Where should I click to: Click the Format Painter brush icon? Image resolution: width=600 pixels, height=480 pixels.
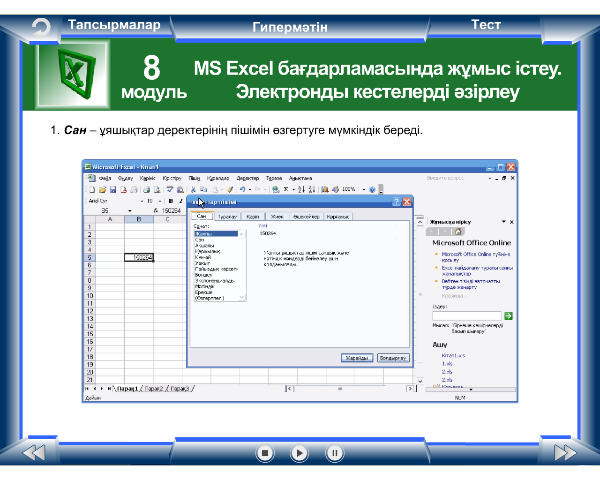(x=230, y=189)
